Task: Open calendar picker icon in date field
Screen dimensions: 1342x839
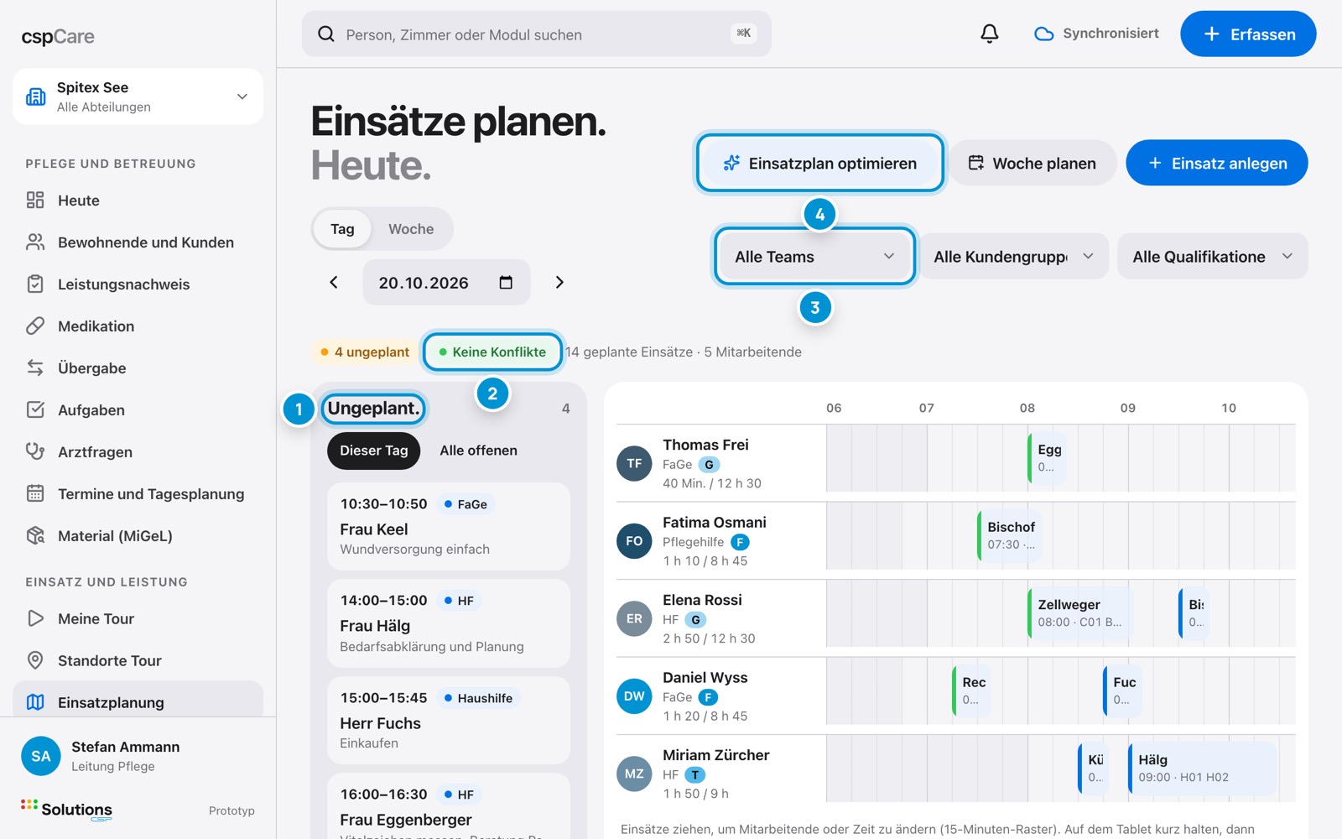Action: pos(506,283)
